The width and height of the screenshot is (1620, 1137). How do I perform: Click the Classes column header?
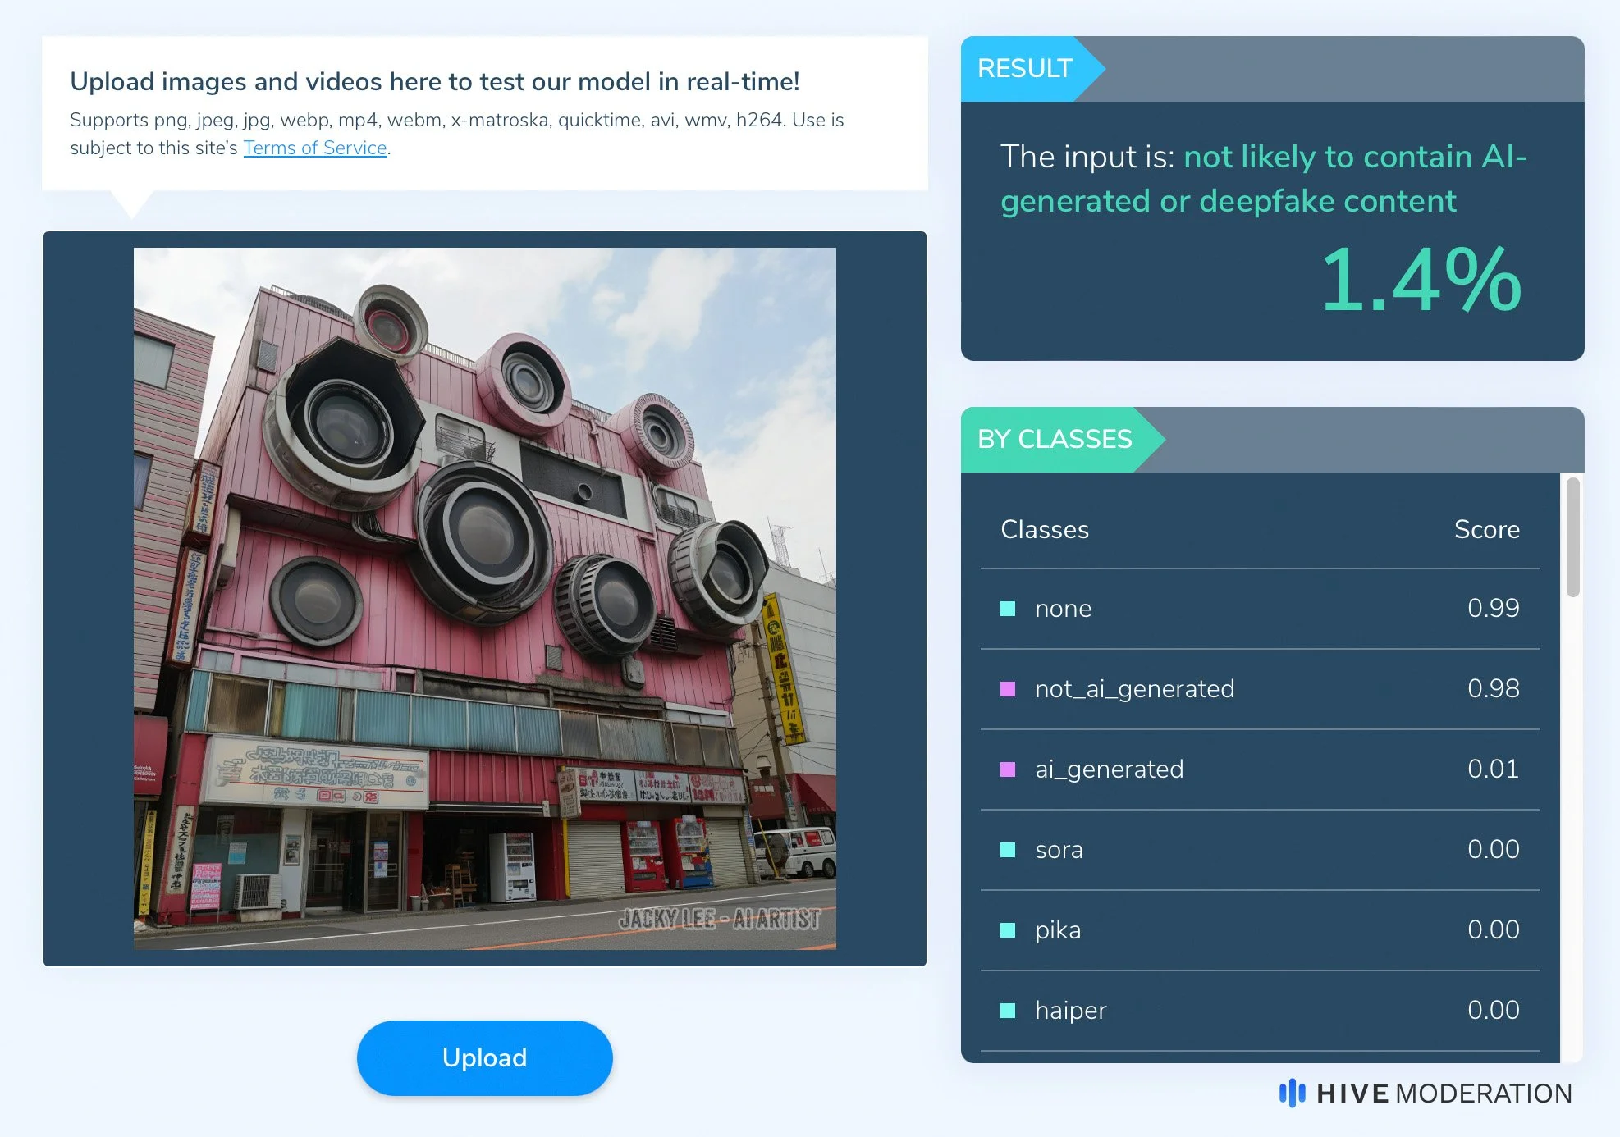point(1045,529)
